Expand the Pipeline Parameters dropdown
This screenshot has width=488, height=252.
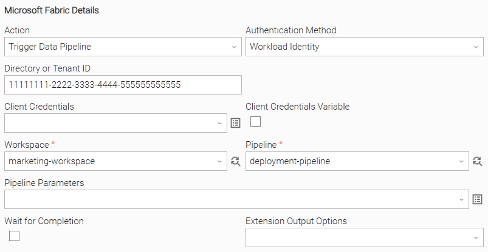[236, 199]
